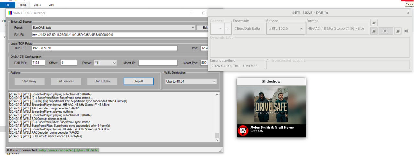Open the File tab in Explorer ribbon

point(7,5)
